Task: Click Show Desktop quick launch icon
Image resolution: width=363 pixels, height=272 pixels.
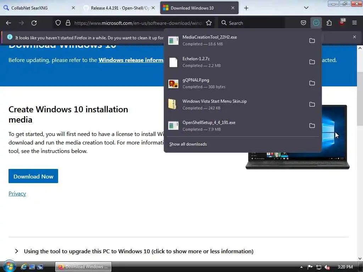Action: coord(32,267)
